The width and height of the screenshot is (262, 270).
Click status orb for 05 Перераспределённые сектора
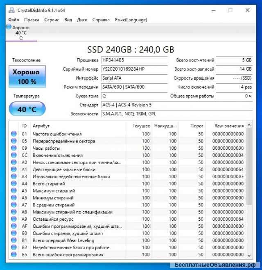click(x=14, y=141)
